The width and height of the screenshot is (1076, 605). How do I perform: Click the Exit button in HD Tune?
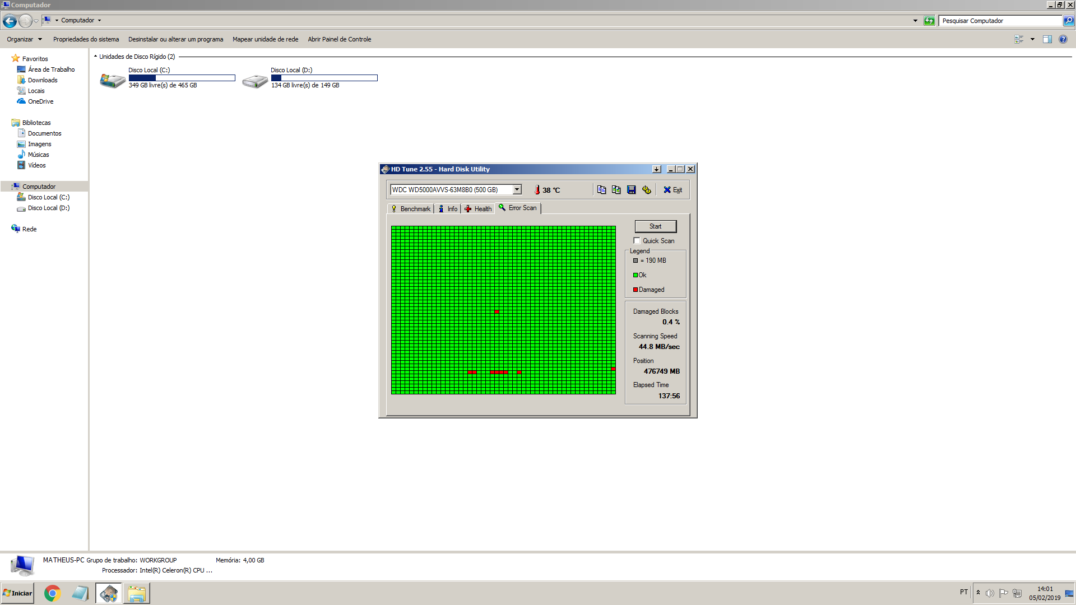coord(672,190)
